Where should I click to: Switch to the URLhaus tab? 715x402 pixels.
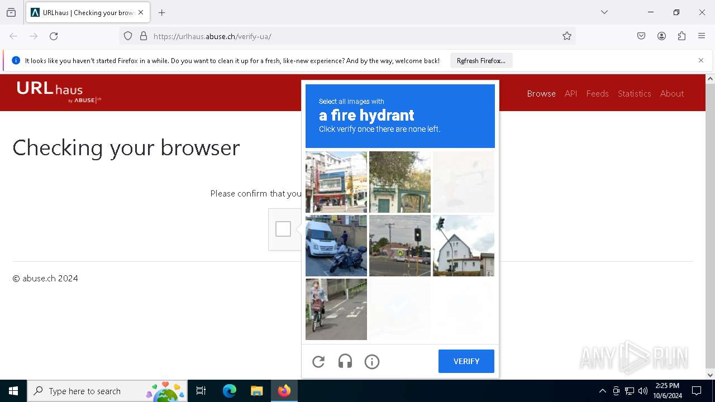88,12
